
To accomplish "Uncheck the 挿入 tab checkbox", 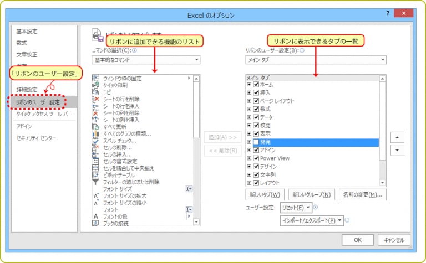I will click(x=256, y=92).
